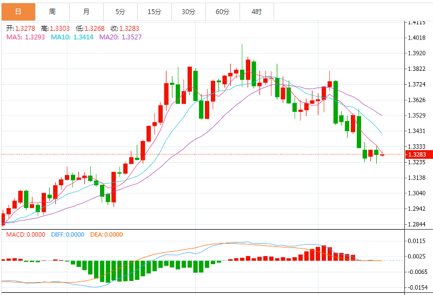Viewport: 433px width, 295px height.
Task: Click the 0.0025 MACD axis label
Action: tap(417, 256)
